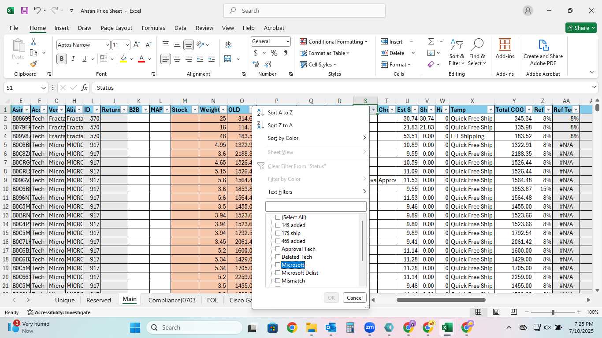
Task: Apply red font color swatch
Action: pyautogui.click(x=141, y=59)
